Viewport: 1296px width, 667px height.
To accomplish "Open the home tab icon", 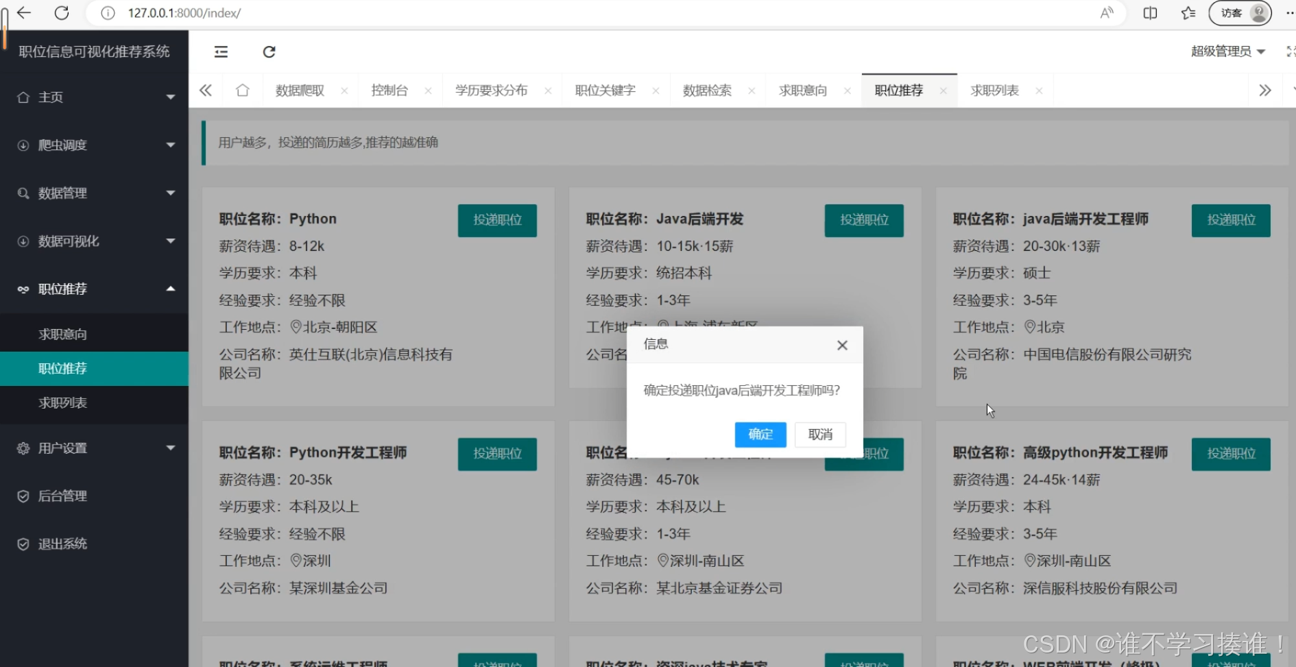I will pyautogui.click(x=242, y=90).
